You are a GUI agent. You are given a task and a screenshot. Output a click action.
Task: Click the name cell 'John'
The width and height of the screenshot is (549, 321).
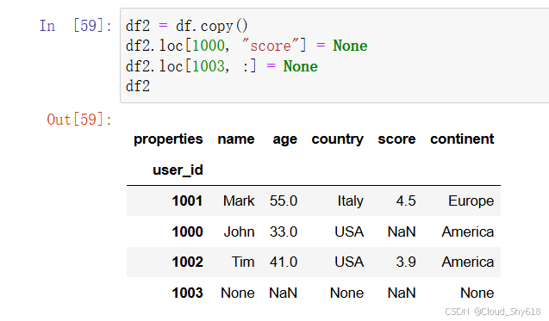pos(239,231)
